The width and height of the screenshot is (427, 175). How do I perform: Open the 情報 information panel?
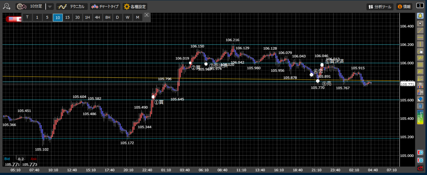coord(404,6)
